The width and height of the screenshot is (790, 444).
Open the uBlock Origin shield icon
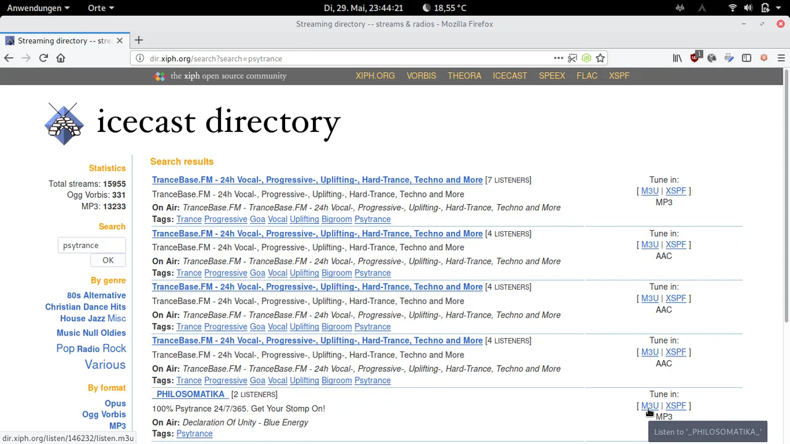pyautogui.click(x=695, y=58)
